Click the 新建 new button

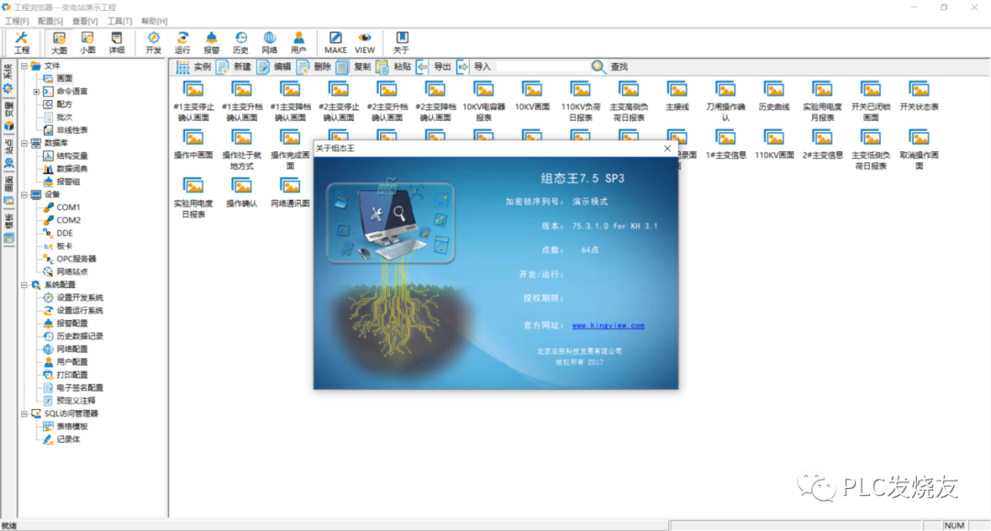(239, 66)
